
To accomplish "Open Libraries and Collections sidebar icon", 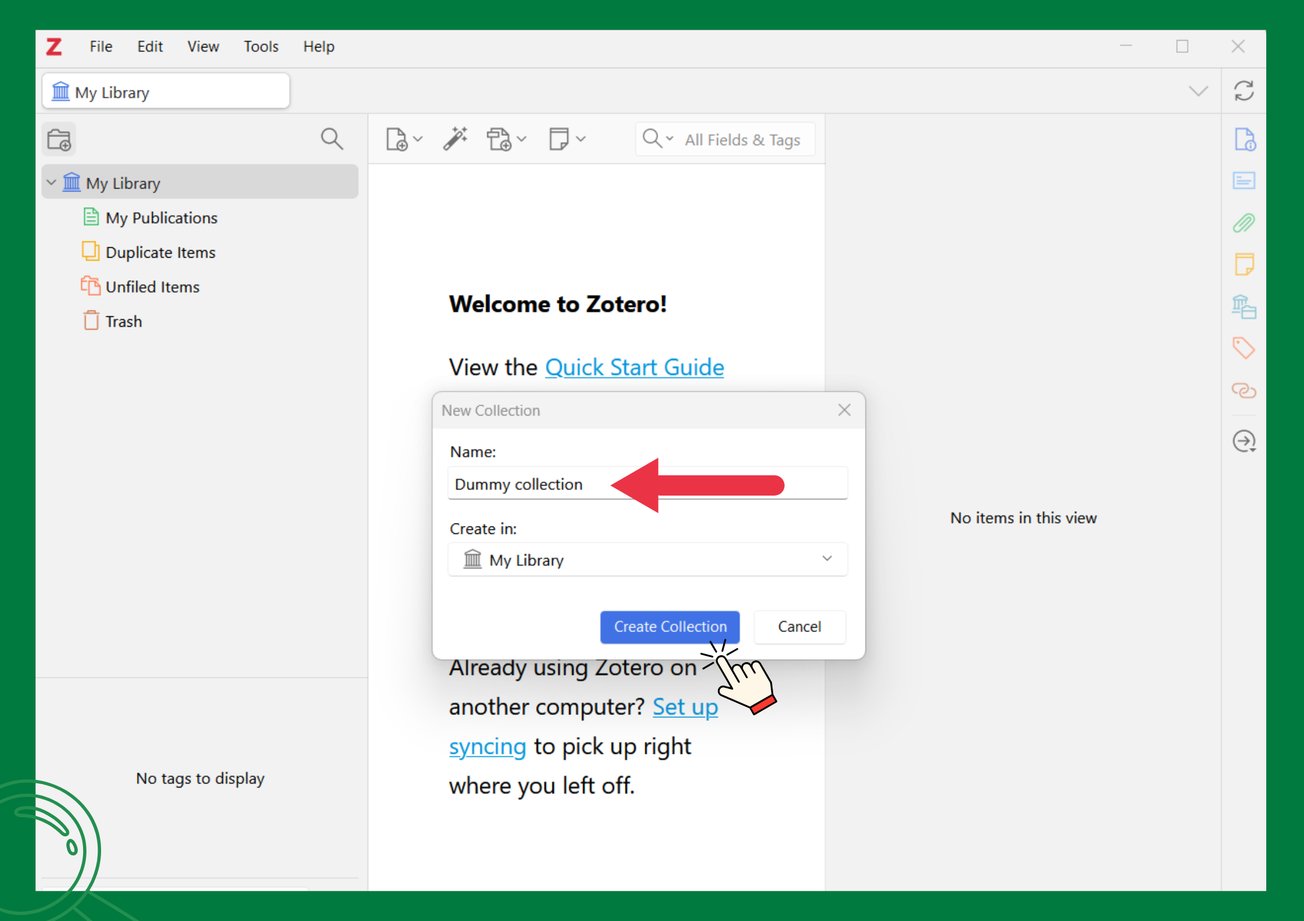I will (x=1244, y=306).
